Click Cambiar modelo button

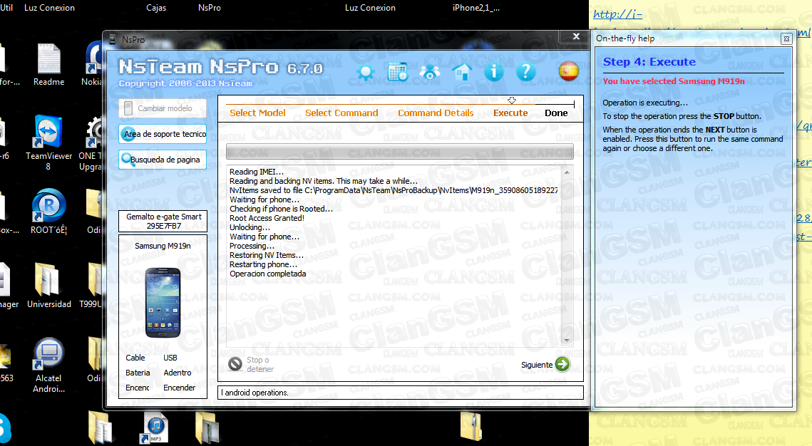click(x=163, y=108)
